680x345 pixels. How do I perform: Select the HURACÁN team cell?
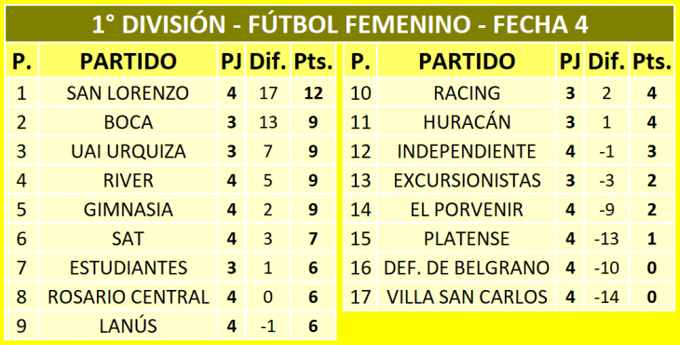pos(467,122)
